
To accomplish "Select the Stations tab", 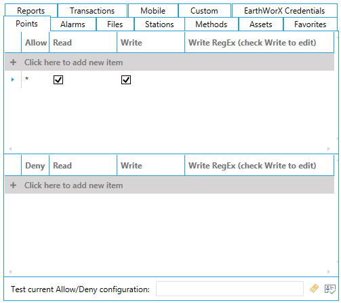I will point(159,24).
